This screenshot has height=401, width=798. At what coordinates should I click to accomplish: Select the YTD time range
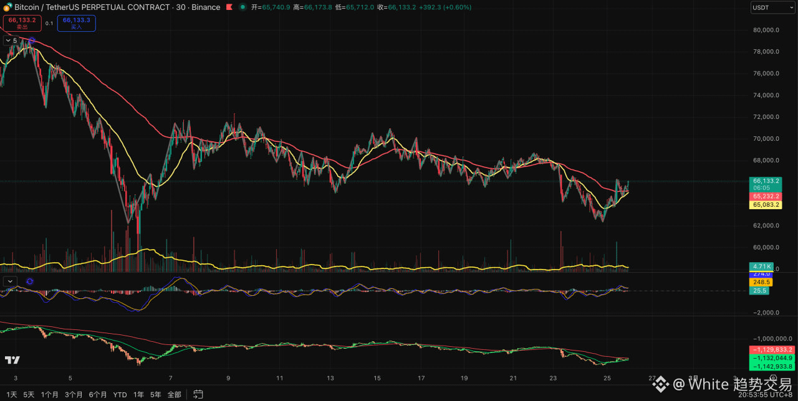[120, 394]
